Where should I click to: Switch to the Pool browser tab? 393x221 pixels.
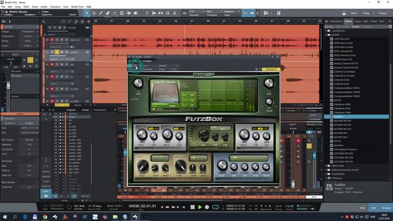tap(382, 21)
